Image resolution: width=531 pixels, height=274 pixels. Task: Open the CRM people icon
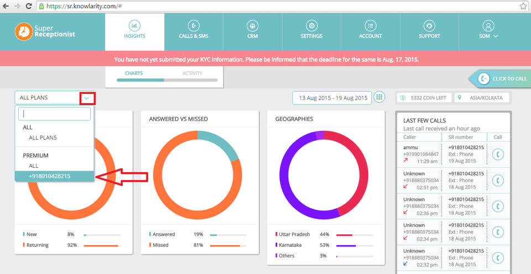point(252,26)
